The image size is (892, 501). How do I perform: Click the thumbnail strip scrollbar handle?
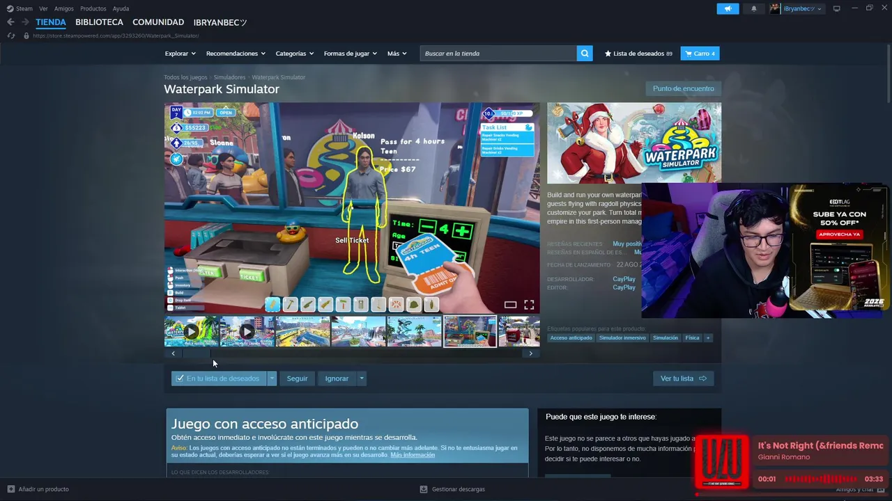pyautogui.click(x=197, y=353)
